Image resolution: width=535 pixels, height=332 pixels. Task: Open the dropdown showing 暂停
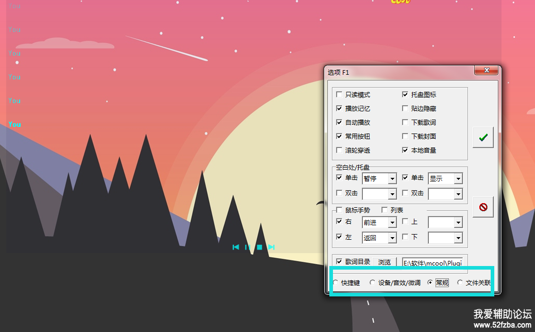click(392, 179)
